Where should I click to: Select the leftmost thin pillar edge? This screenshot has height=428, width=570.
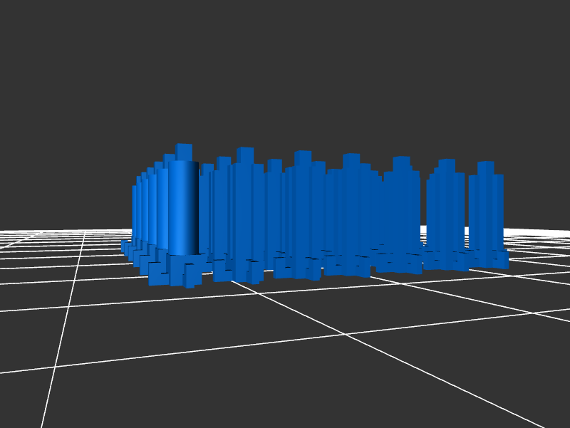tap(134, 210)
